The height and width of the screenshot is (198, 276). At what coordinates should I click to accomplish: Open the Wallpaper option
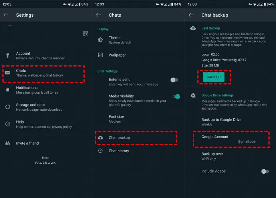click(x=138, y=55)
